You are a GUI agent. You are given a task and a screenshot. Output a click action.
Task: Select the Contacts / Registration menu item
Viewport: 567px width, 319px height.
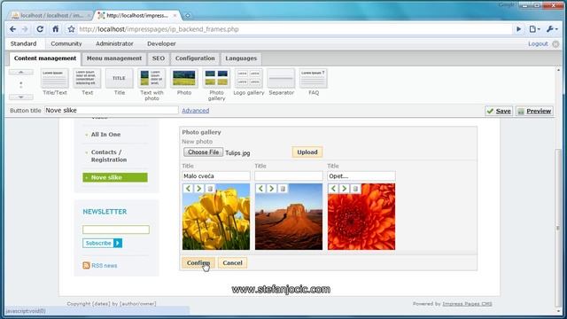pos(109,156)
